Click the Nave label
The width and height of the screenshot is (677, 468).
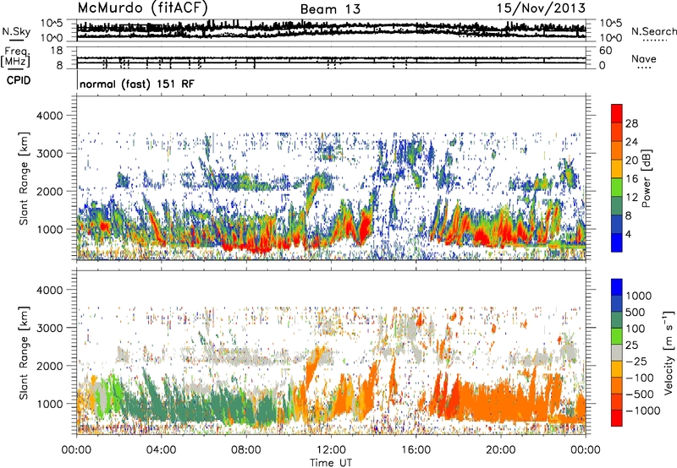coord(644,58)
